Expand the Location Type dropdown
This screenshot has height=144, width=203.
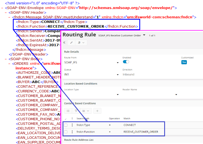tap(117, 95)
